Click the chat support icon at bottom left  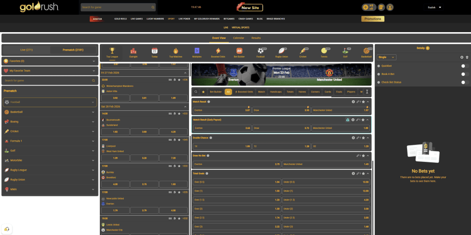(x=6, y=229)
